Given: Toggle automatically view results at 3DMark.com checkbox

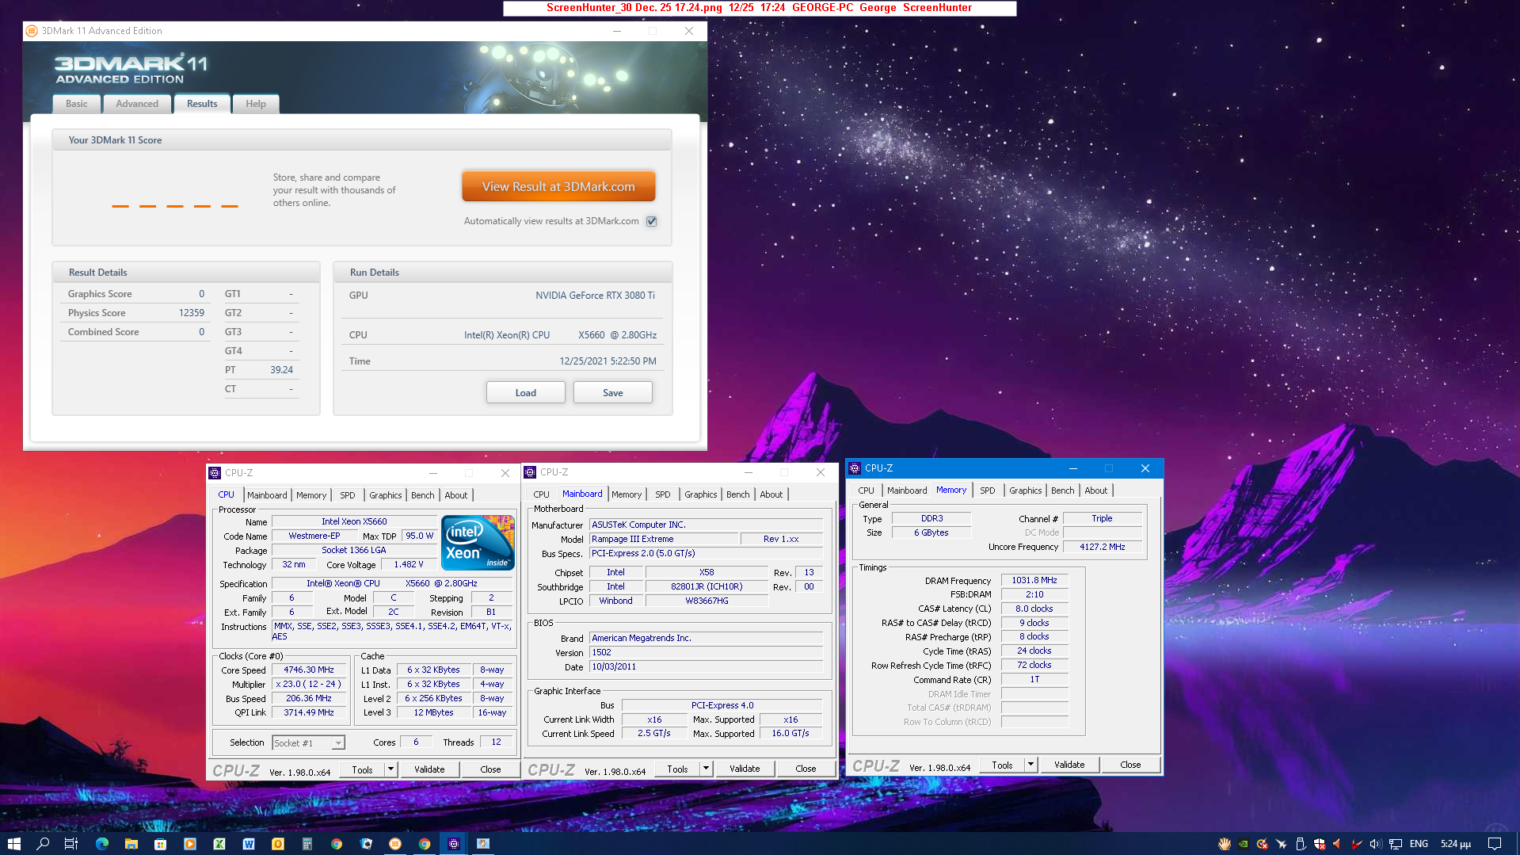Looking at the screenshot, I should [651, 221].
